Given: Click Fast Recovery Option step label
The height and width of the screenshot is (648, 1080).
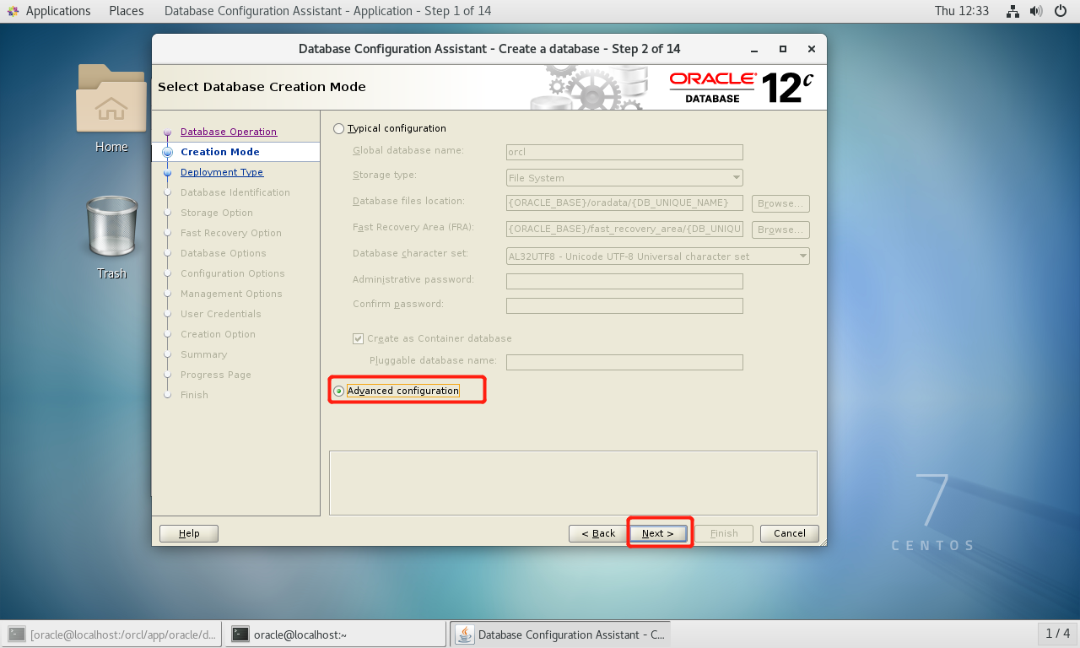Looking at the screenshot, I should point(231,233).
